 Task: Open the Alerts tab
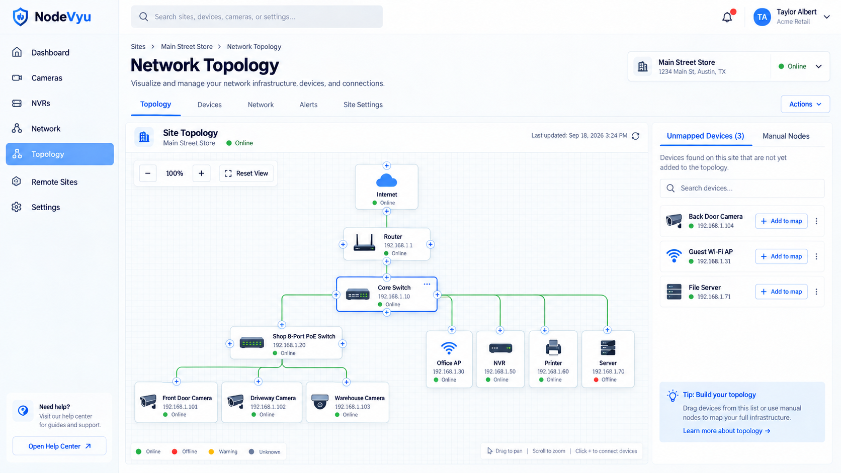[x=308, y=105]
